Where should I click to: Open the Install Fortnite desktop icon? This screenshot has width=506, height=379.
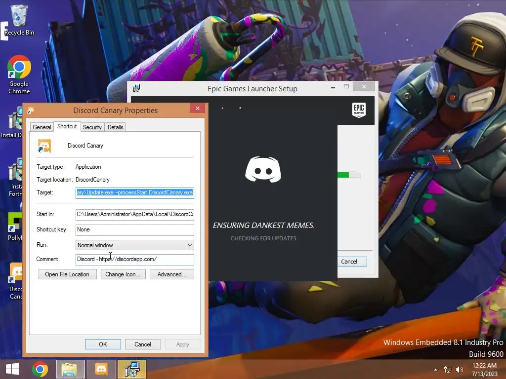pyautogui.click(x=15, y=177)
